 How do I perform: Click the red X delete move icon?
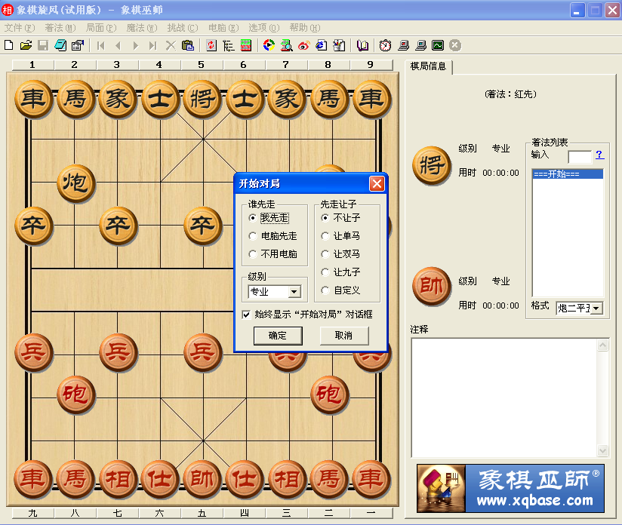tap(171, 45)
